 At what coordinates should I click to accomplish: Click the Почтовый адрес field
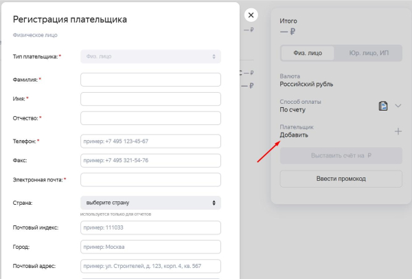coord(150,266)
